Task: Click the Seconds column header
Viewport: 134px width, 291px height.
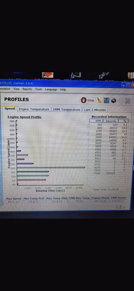Action: [x=111, y=121]
